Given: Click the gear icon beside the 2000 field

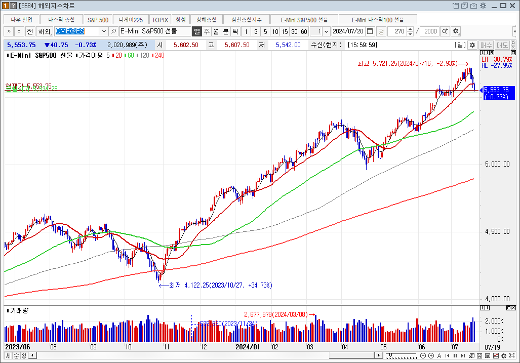Looking at the screenshot, I should [456, 31].
